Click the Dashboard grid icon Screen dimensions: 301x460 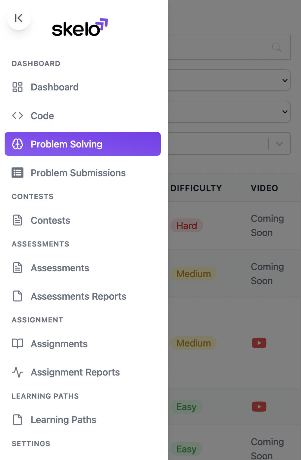click(x=17, y=87)
